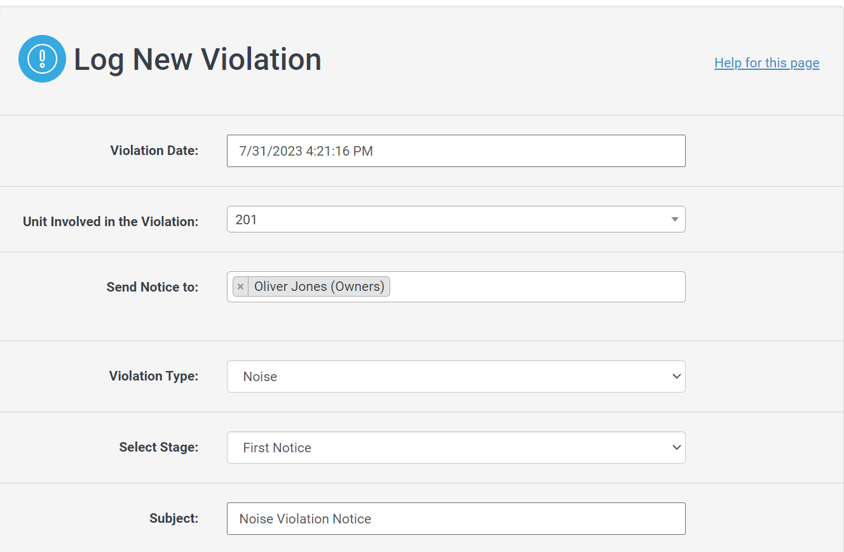844x552 pixels.
Task: Click the Violation Type label
Action: (x=154, y=376)
